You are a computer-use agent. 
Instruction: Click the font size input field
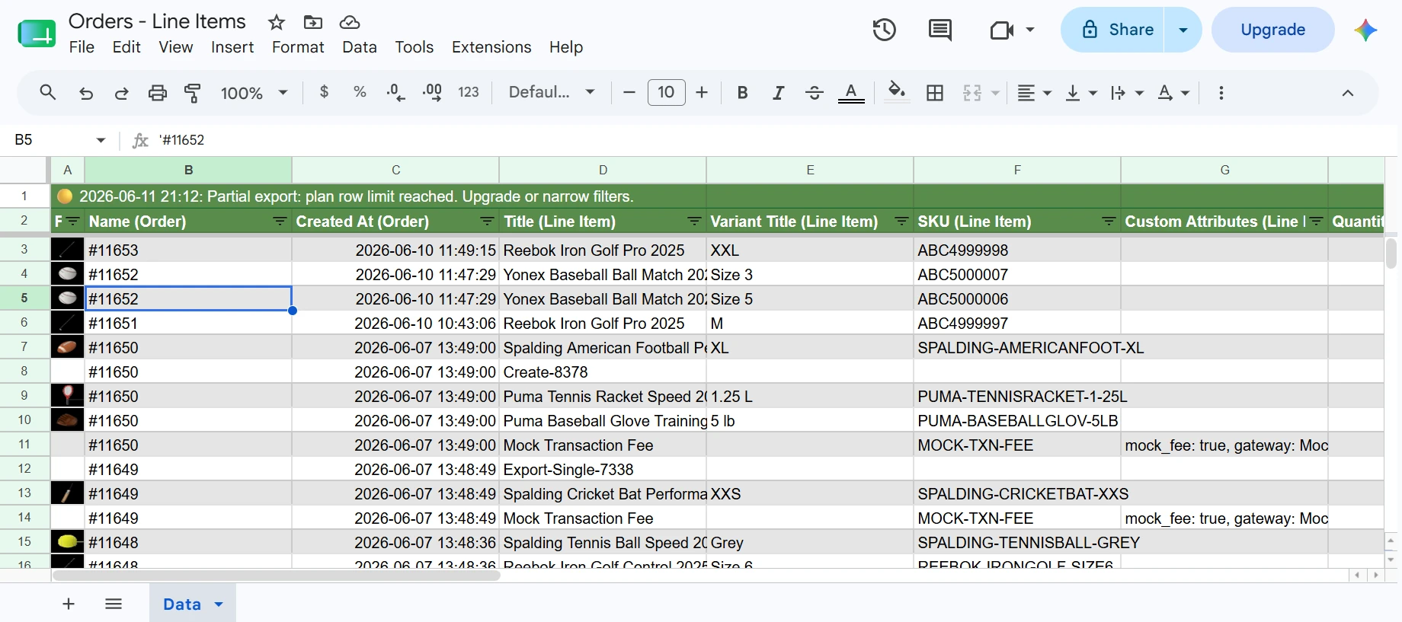(x=666, y=92)
